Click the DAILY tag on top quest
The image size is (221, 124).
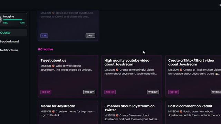tap(90, 35)
